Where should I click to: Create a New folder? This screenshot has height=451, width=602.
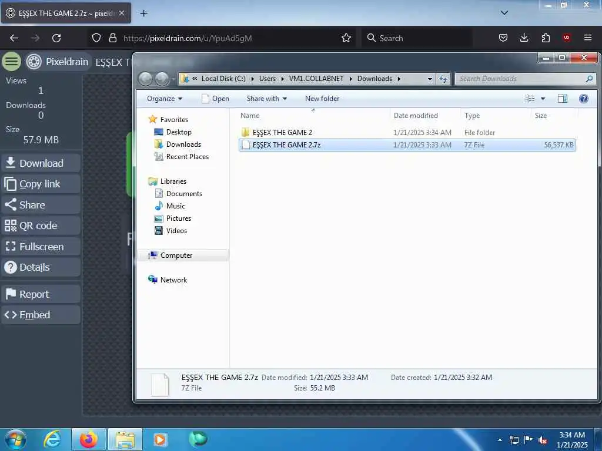tap(322, 99)
